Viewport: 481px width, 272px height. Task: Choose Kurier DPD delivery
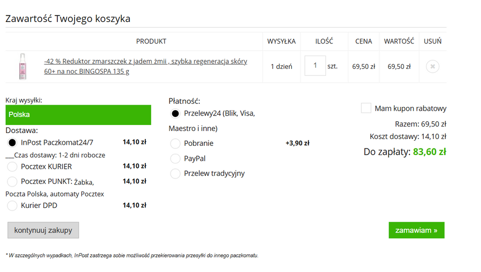(12, 206)
